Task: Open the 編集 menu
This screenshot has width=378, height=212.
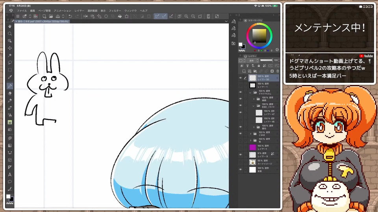Action: tap(33, 11)
